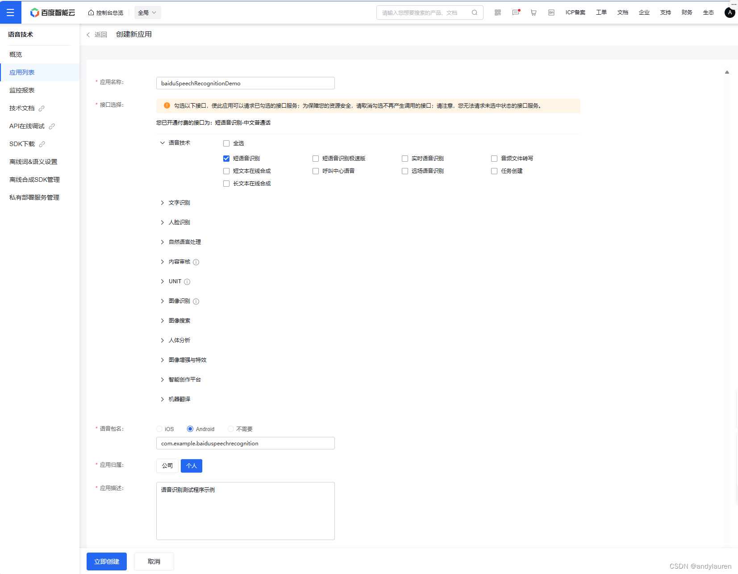Check the 实时语音识别 checkbox
The height and width of the screenshot is (574, 738).
coord(405,159)
